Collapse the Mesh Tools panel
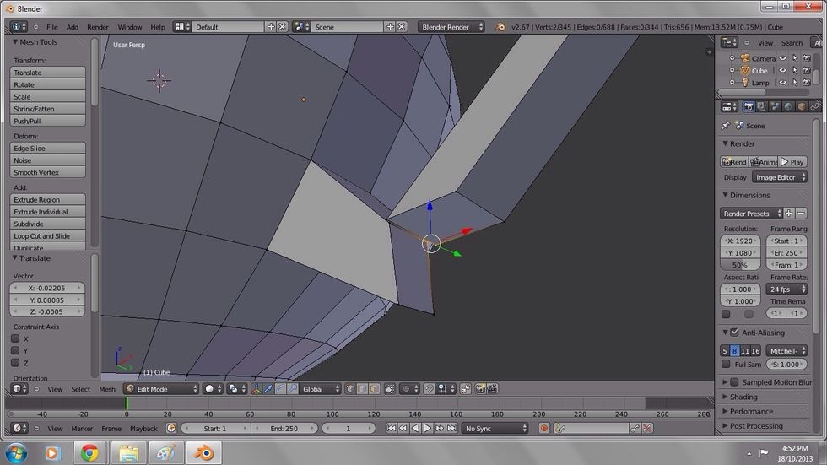Image resolution: width=827 pixels, height=465 pixels. coord(15,41)
